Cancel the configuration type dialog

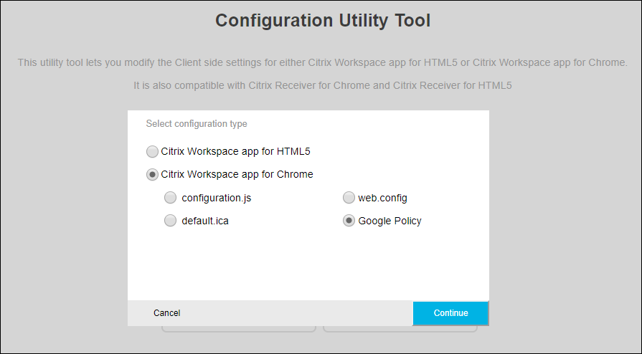[166, 313]
